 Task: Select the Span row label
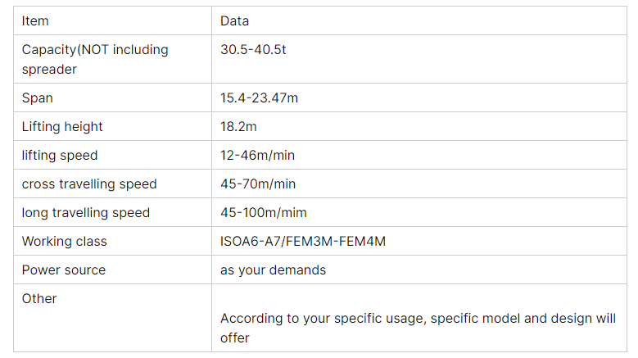[37, 97]
